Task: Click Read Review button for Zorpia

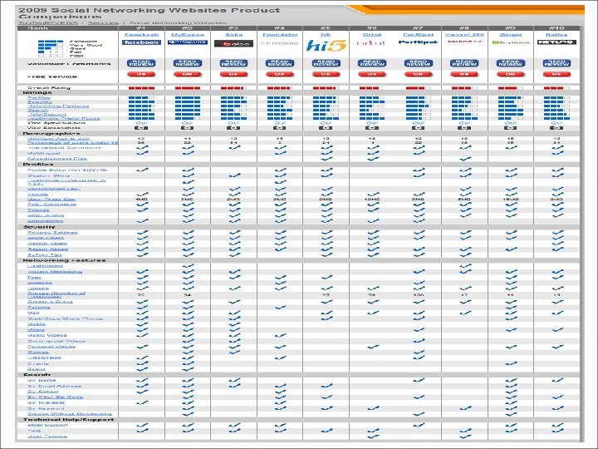Action: 511,63
